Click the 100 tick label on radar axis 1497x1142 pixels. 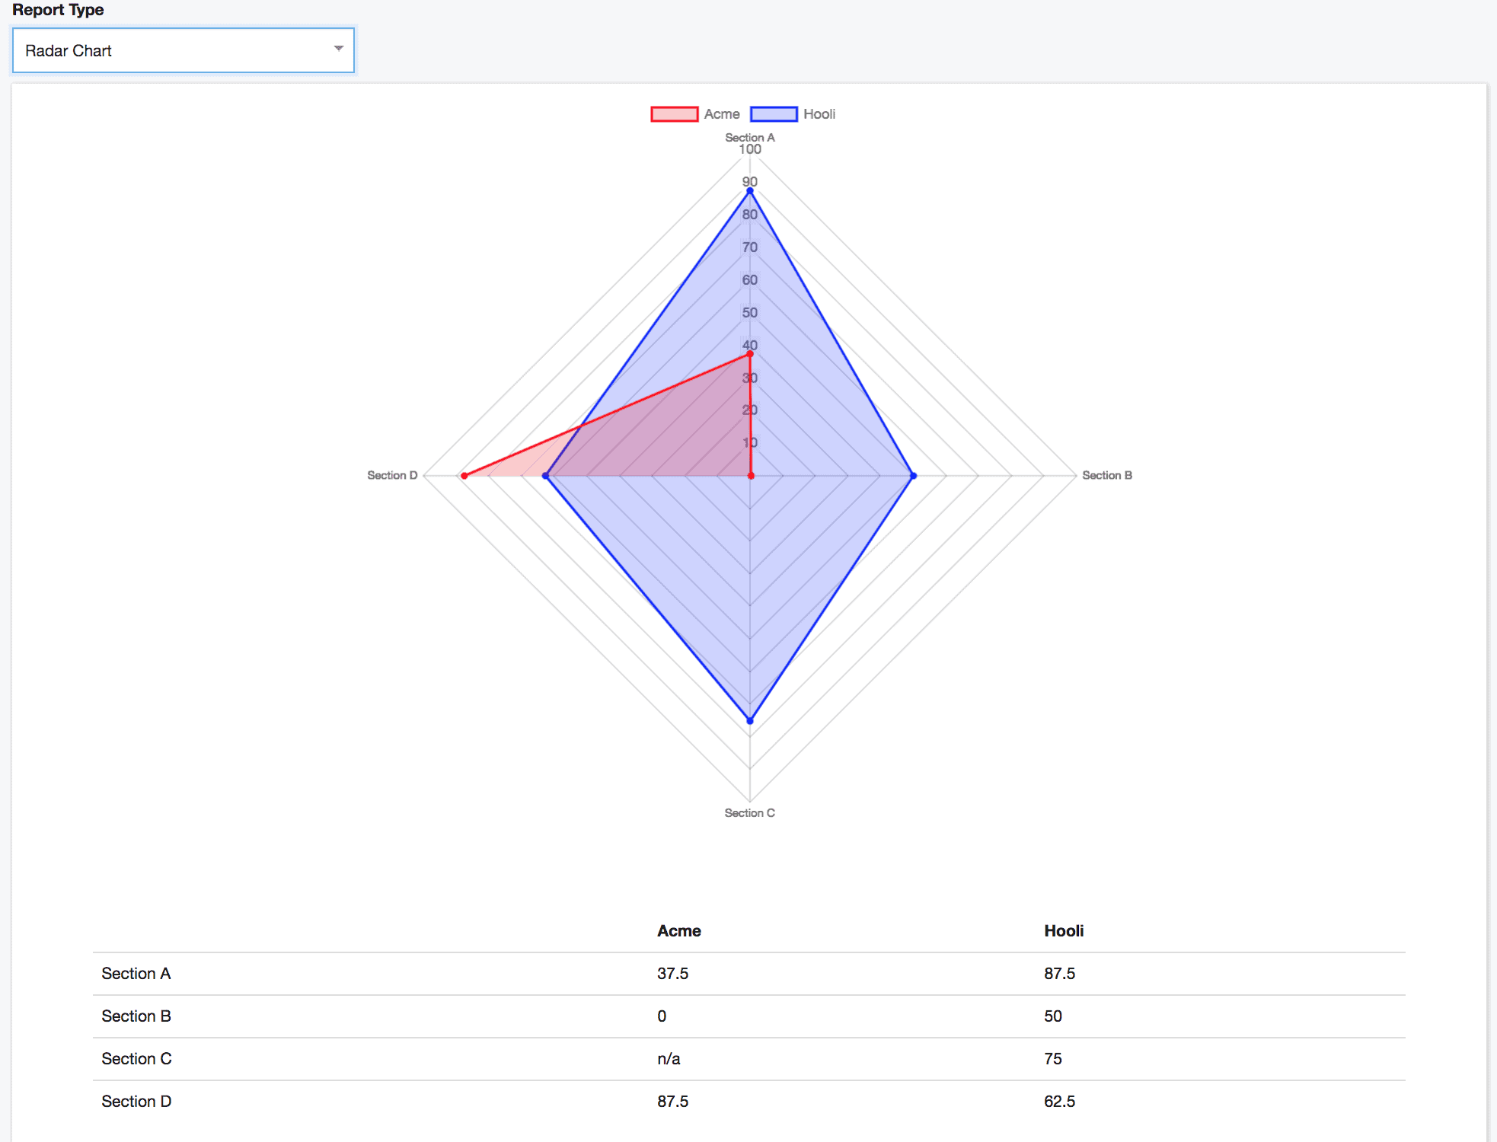tap(750, 149)
